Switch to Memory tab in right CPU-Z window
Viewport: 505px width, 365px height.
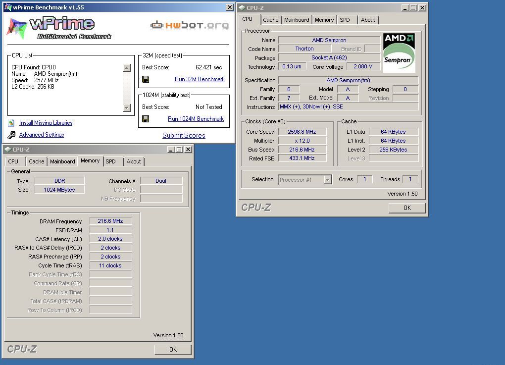pyautogui.click(x=324, y=20)
